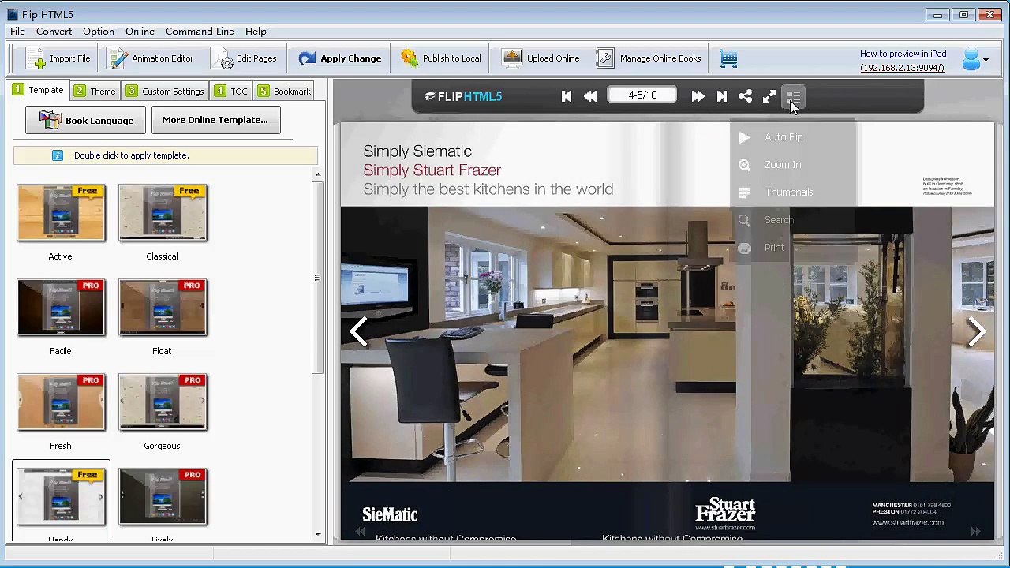Go to first page in flipbook

(567, 96)
